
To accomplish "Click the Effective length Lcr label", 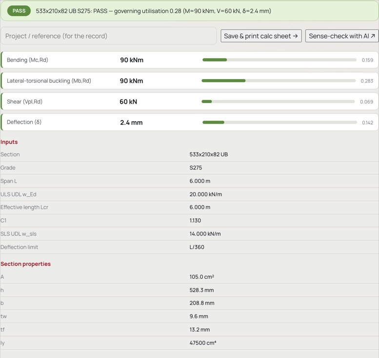I will pos(24,207).
